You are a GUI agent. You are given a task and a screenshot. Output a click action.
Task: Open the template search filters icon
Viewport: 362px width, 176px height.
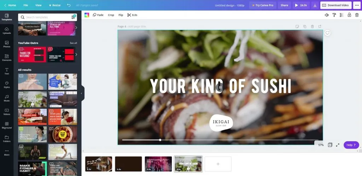[74, 17]
